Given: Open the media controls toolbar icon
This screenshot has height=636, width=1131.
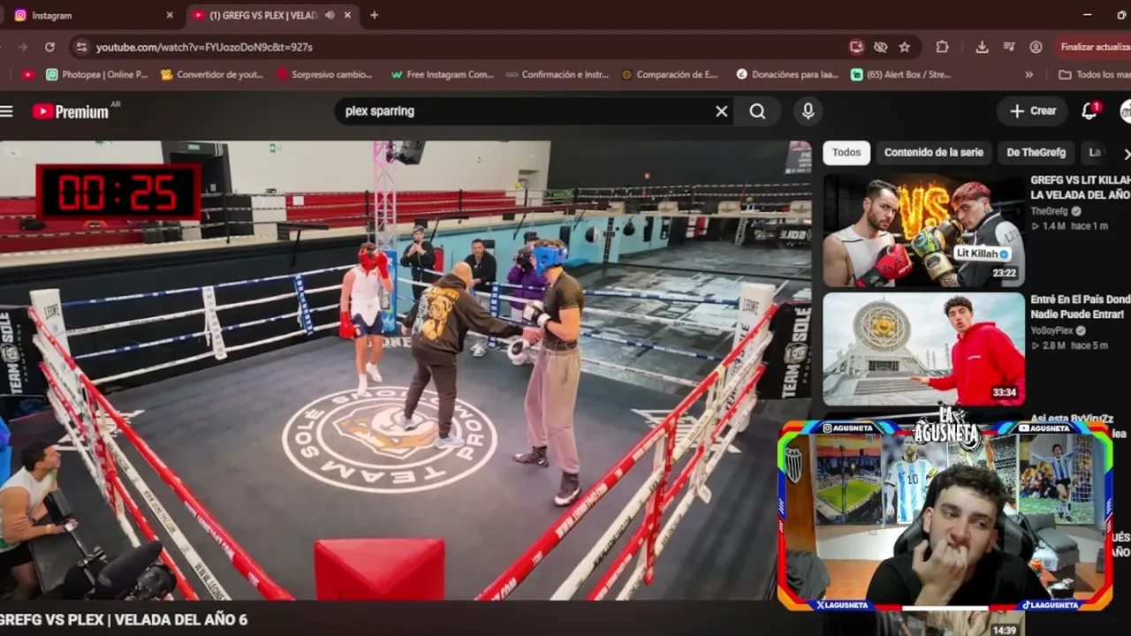Looking at the screenshot, I should tap(1009, 47).
